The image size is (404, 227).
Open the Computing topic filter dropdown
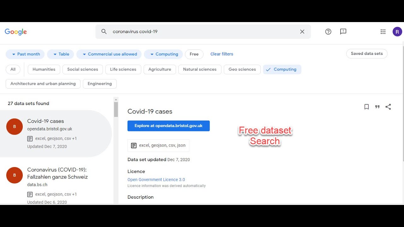[x=163, y=54]
